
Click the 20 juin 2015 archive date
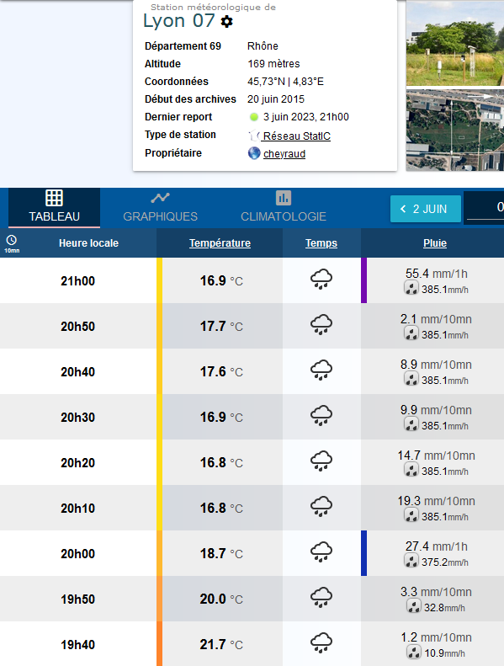(276, 99)
